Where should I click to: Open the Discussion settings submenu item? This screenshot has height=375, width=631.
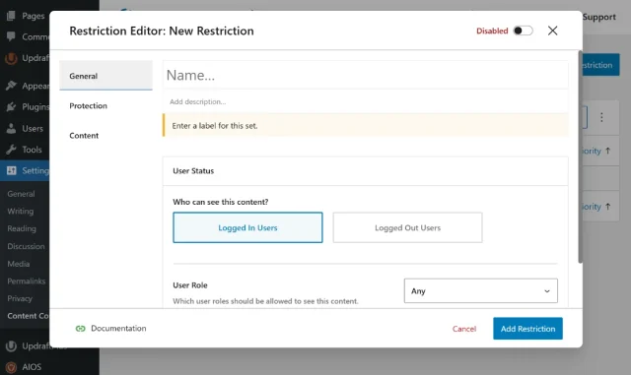pos(26,246)
